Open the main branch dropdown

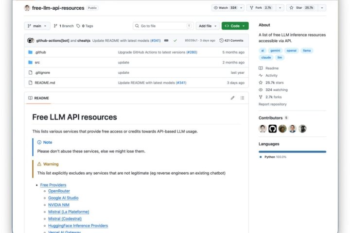[37, 26]
